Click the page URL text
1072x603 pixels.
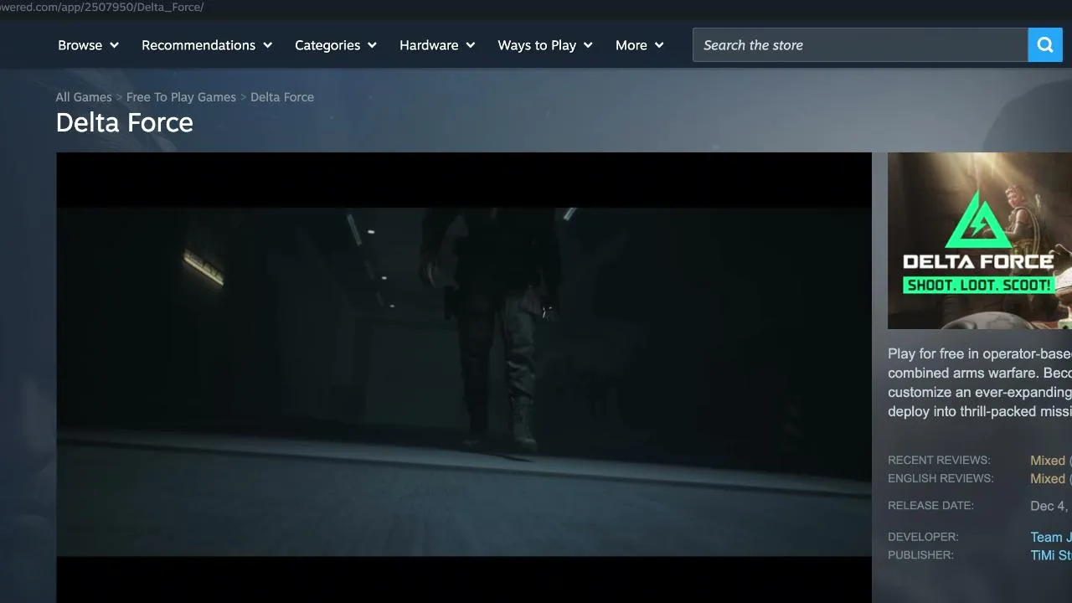coord(102,8)
